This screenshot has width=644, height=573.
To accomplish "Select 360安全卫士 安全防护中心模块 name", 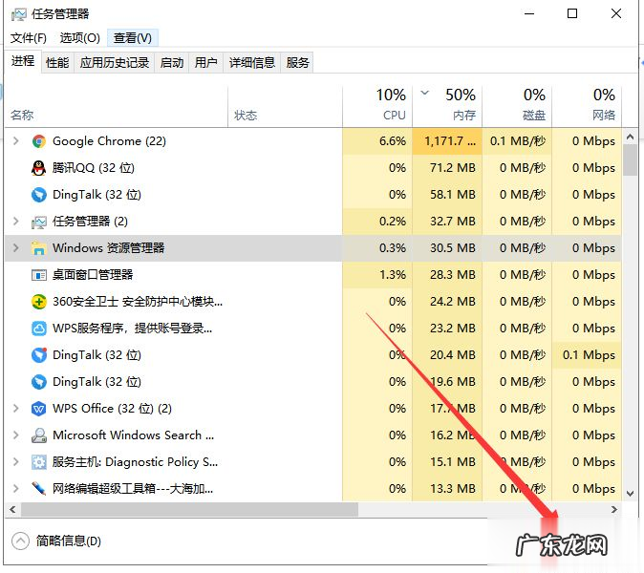I will click(x=138, y=302).
